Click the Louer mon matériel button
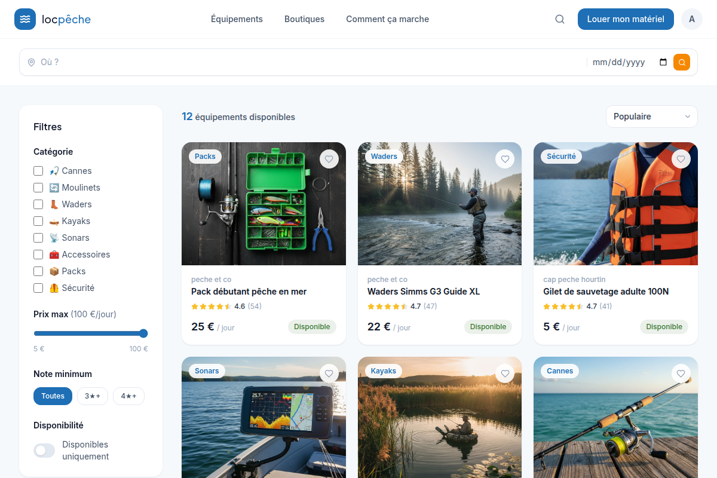 pyautogui.click(x=626, y=19)
